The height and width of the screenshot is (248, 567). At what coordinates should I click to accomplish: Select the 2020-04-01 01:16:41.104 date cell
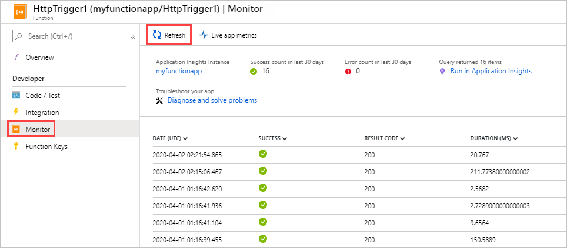[x=187, y=223]
